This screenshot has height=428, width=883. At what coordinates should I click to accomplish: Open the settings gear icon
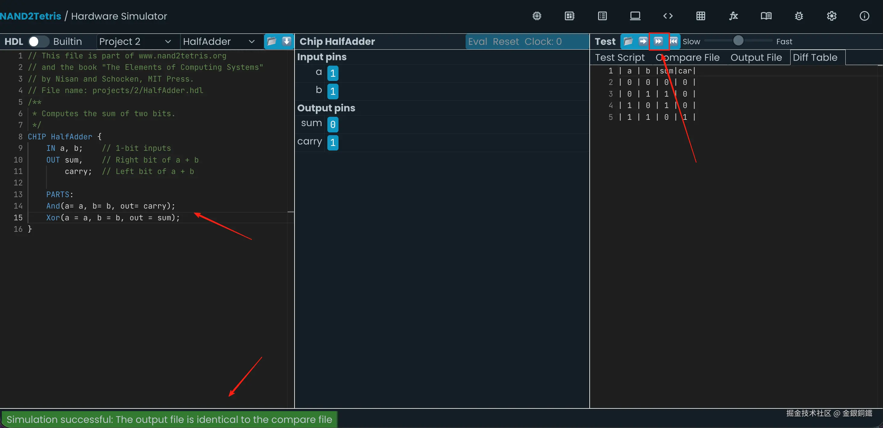coord(832,16)
